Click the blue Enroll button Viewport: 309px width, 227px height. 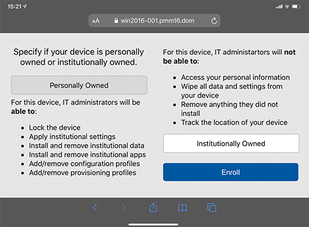click(231, 172)
